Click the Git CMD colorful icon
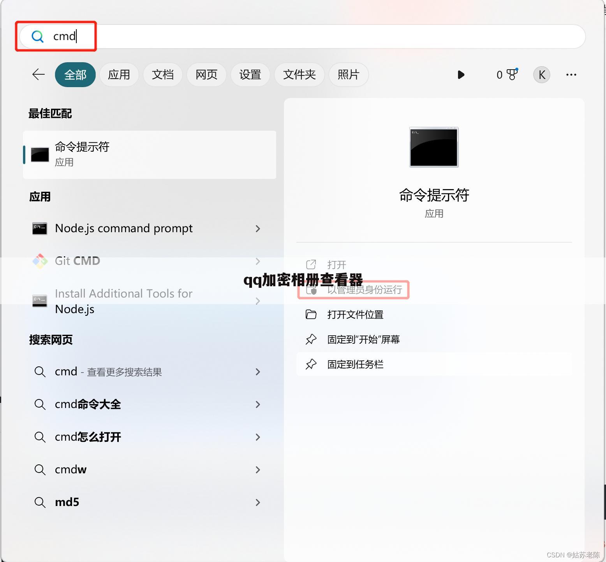Screen dimensions: 606x562 tap(40, 261)
